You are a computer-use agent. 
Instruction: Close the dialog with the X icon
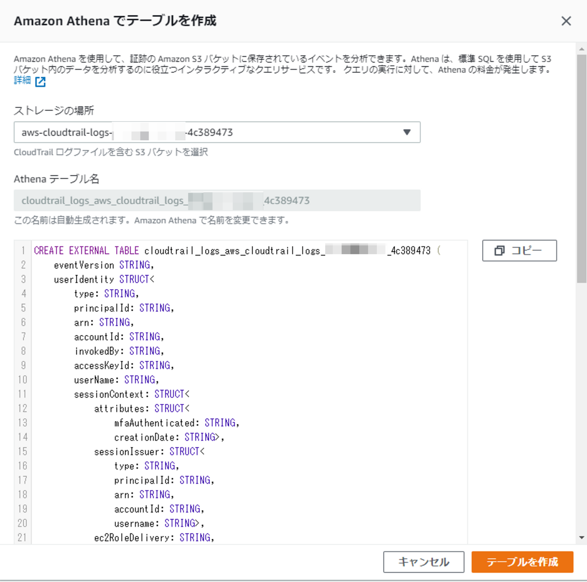click(x=566, y=21)
